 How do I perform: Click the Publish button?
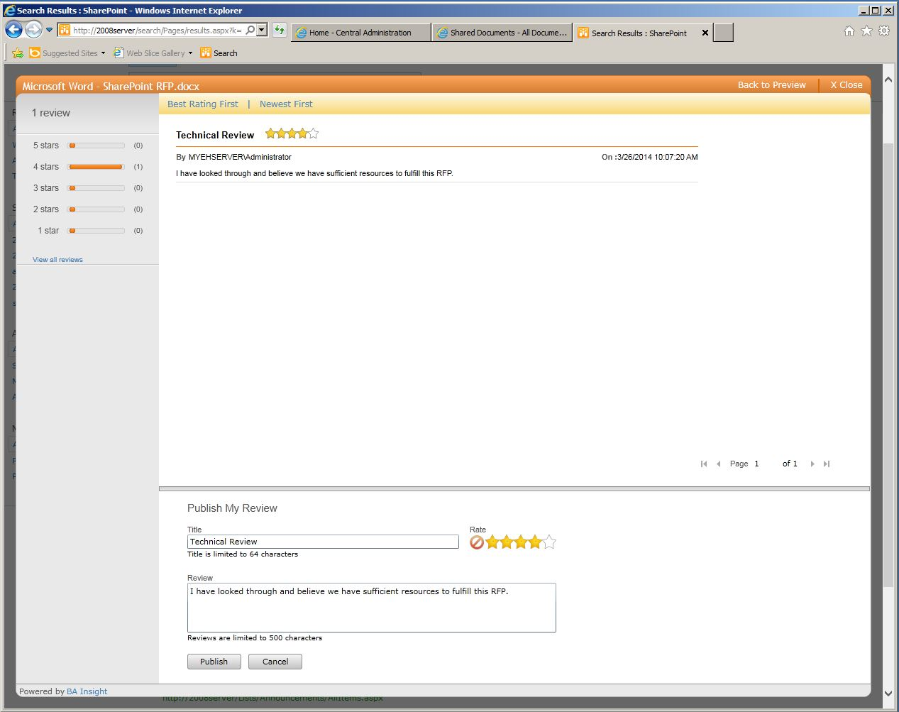[214, 662]
